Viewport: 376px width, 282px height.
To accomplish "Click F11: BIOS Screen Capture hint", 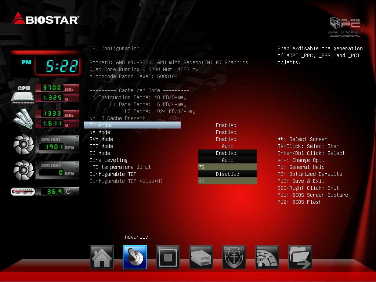I will point(313,195).
